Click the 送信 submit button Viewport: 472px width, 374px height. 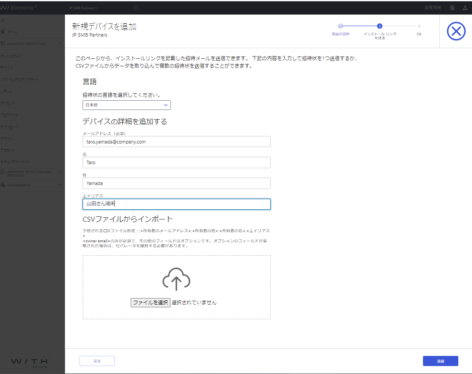point(440,361)
